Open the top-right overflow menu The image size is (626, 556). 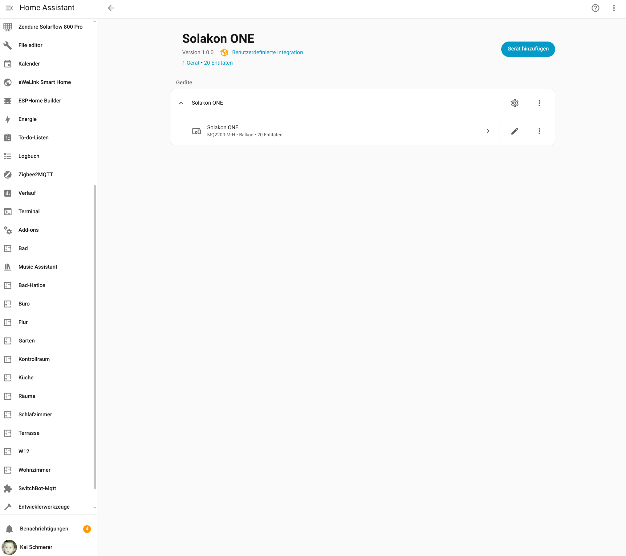tap(614, 8)
